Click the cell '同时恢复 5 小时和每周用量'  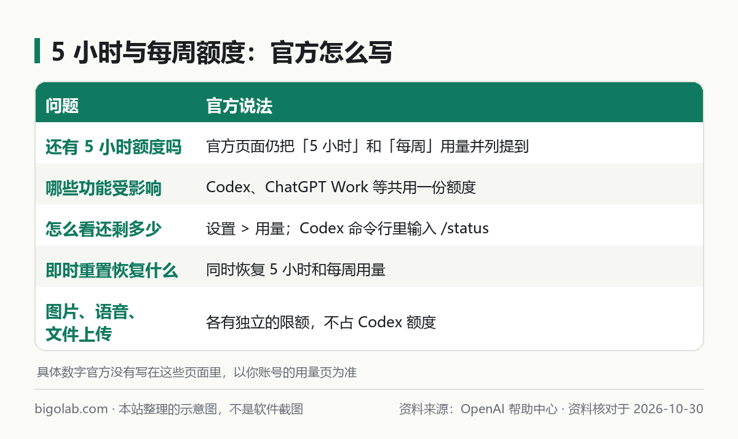[x=296, y=270]
